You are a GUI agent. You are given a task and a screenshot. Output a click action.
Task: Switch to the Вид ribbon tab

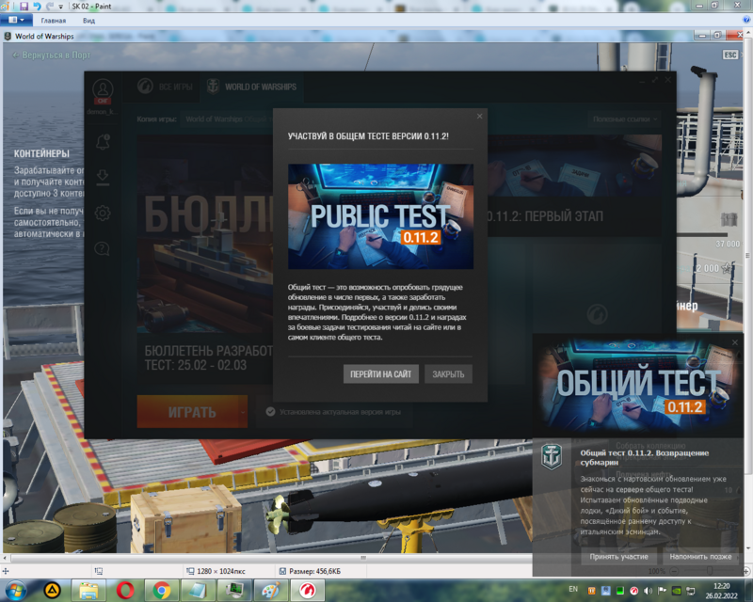click(88, 21)
